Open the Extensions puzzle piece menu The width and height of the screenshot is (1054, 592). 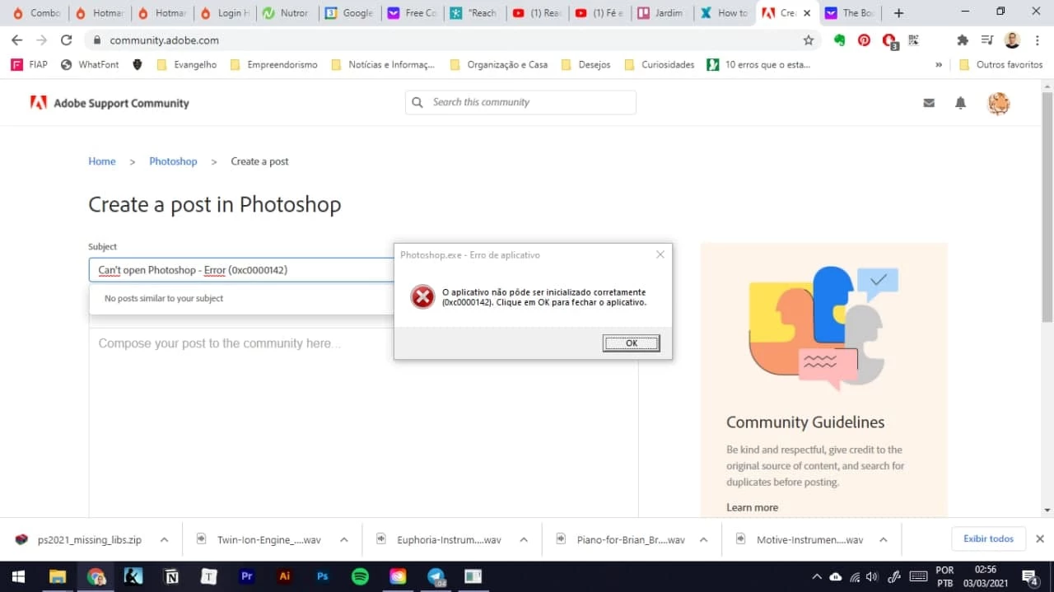pyautogui.click(x=962, y=40)
